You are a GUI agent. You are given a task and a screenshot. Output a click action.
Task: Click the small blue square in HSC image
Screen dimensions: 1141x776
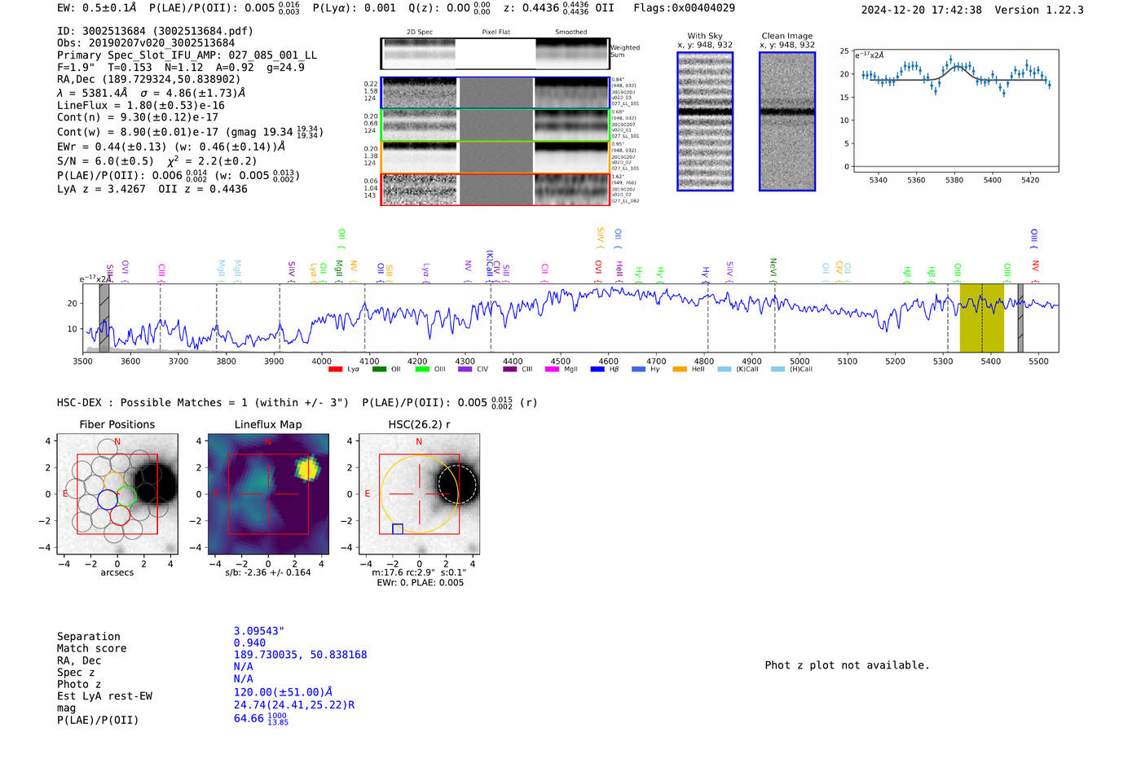click(398, 529)
